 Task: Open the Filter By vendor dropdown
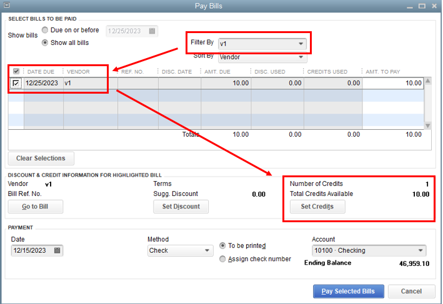262,44
